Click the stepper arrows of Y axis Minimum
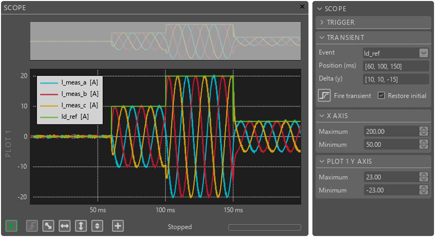435x237 pixels. click(424, 190)
